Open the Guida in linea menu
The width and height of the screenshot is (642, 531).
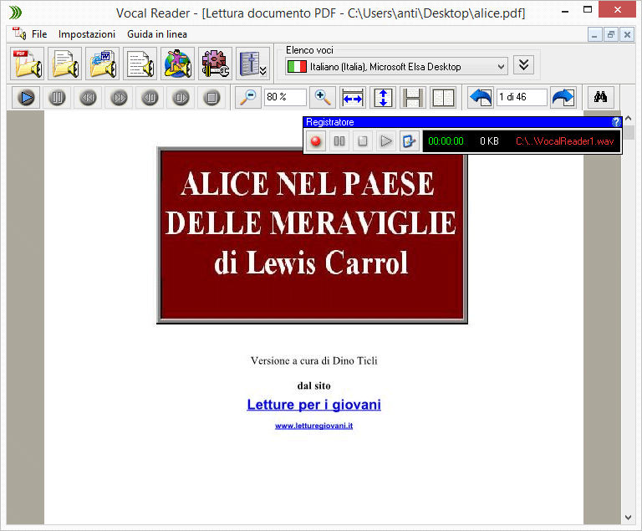pos(157,34)
